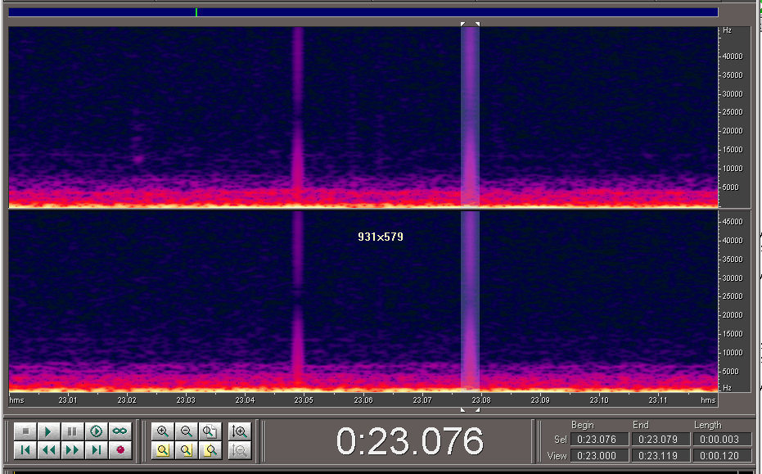Click the Fast Forward double-arrow button

point(72,450)
